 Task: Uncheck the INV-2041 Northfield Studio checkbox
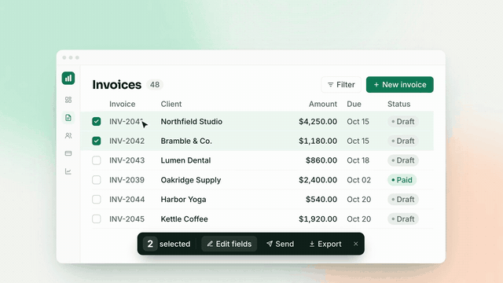(96, 121)
